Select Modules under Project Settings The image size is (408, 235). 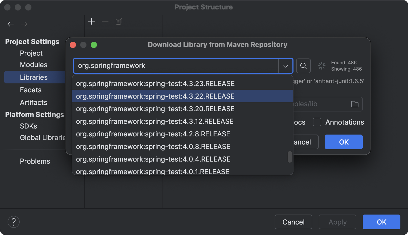pos(34,65)
